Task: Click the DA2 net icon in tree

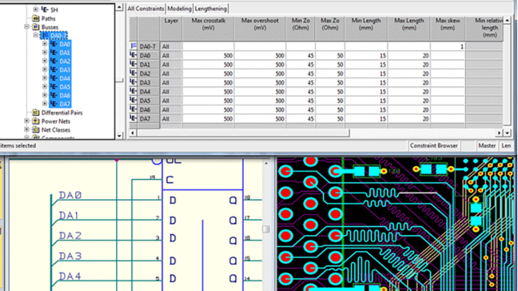Action: [x=54, y=61]
